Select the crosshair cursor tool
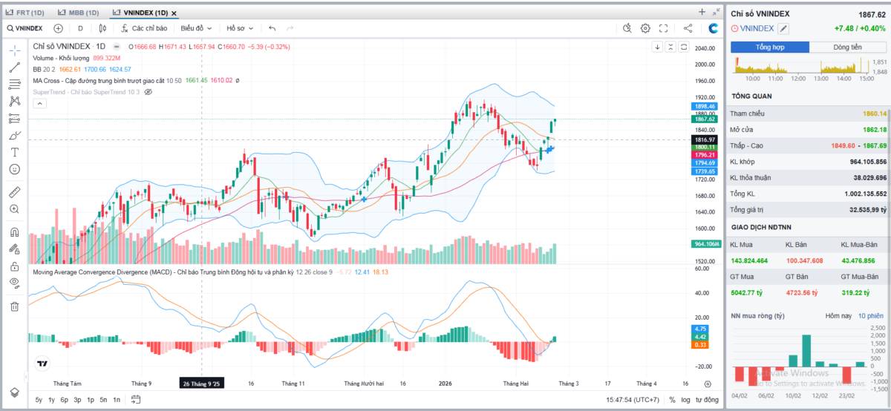The height and width of the screenshot is (411, 891). (x=15, y=50)
